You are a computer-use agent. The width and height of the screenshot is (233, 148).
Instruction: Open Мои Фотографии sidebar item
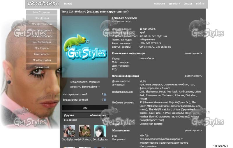[42, 24]
